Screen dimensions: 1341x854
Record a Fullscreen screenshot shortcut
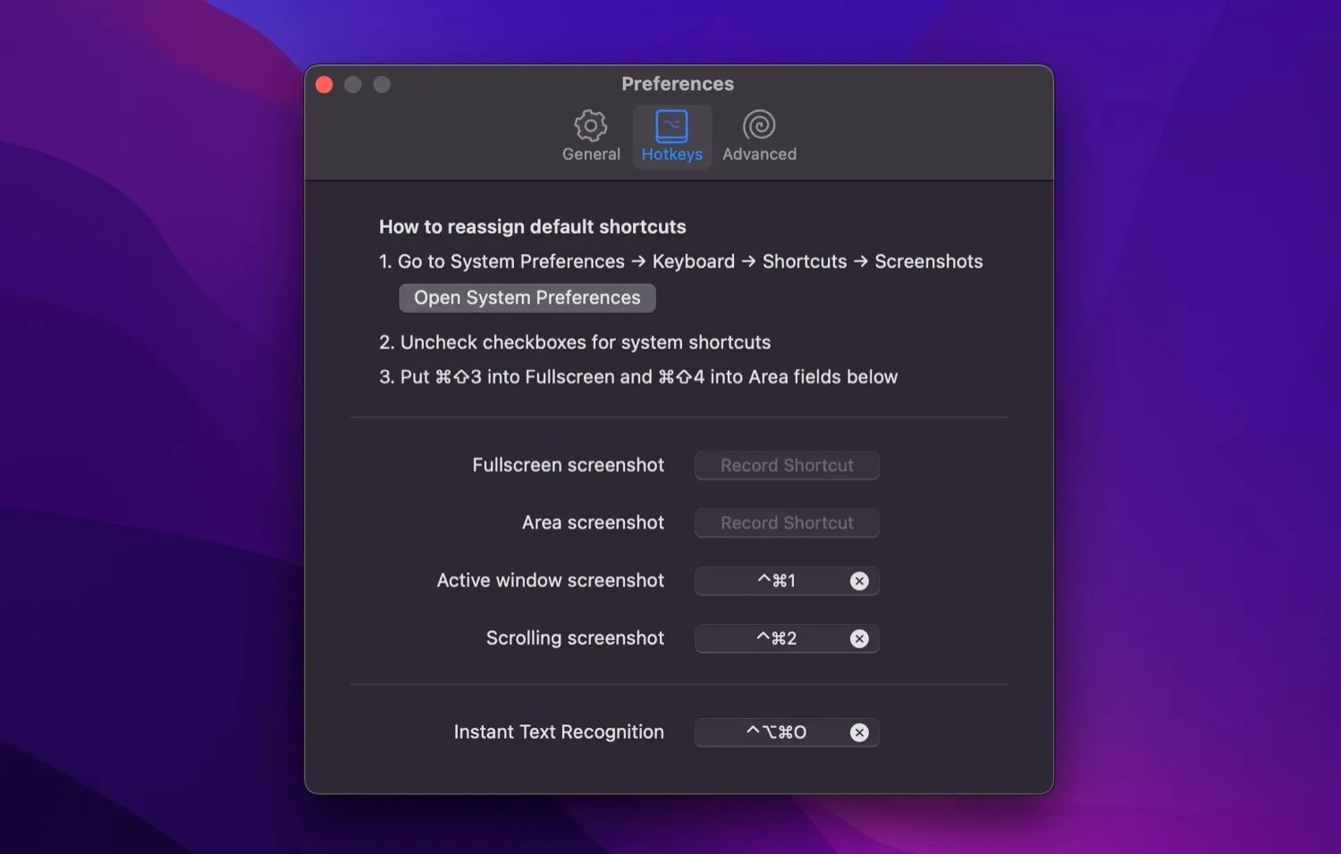(786, 465)
